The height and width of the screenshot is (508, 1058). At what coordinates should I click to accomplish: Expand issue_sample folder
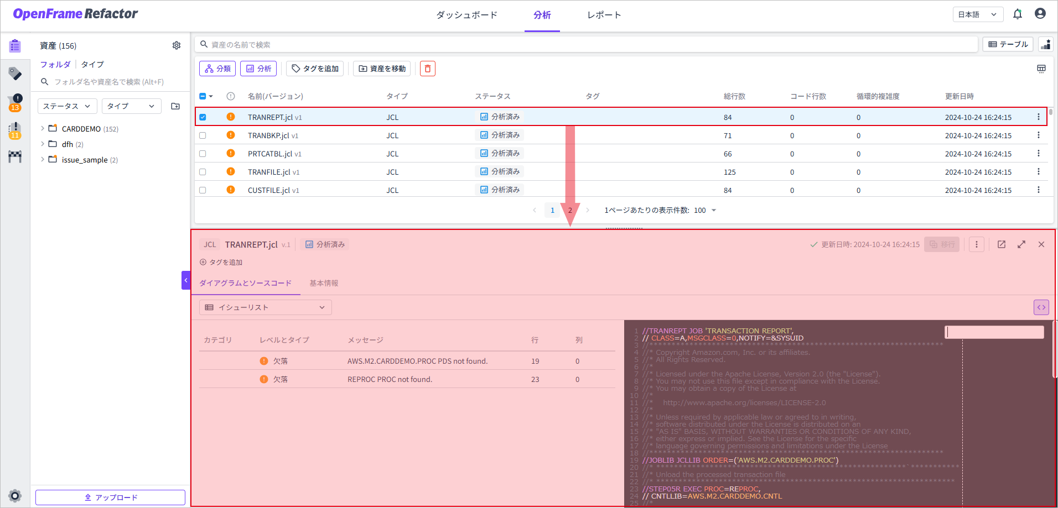point(43,159)
